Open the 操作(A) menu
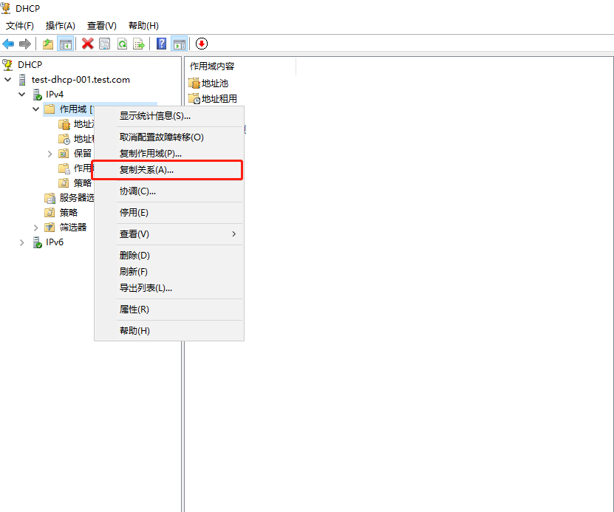Viewport: 614px width, 512px height. 61,26
